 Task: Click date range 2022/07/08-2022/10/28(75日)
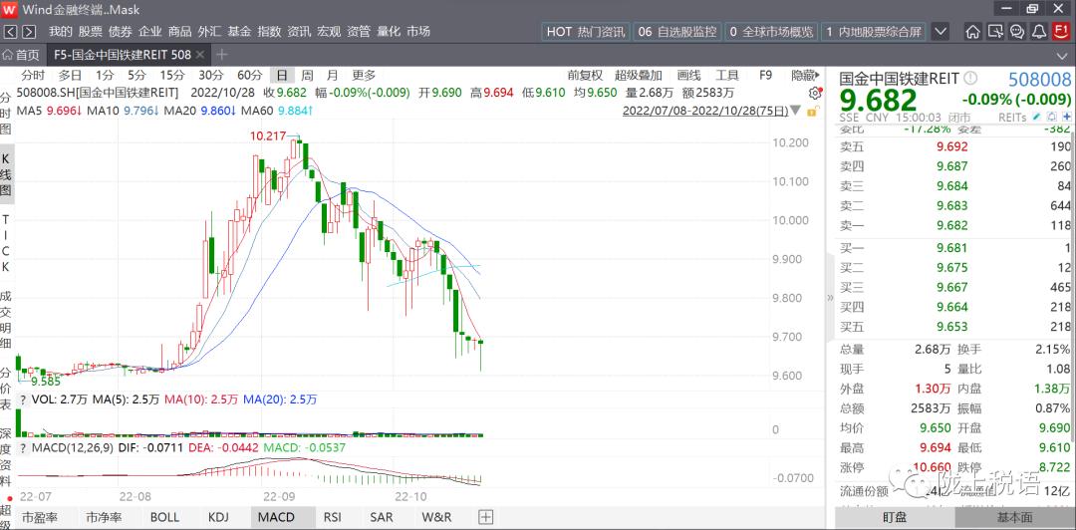[x=704, y=111]
